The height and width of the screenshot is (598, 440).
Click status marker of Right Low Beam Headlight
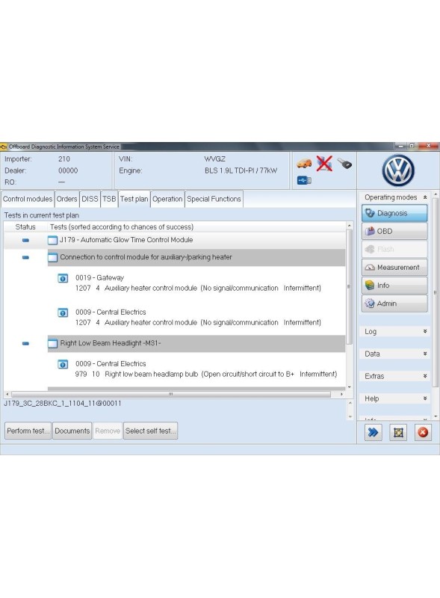tap(25, 344)
